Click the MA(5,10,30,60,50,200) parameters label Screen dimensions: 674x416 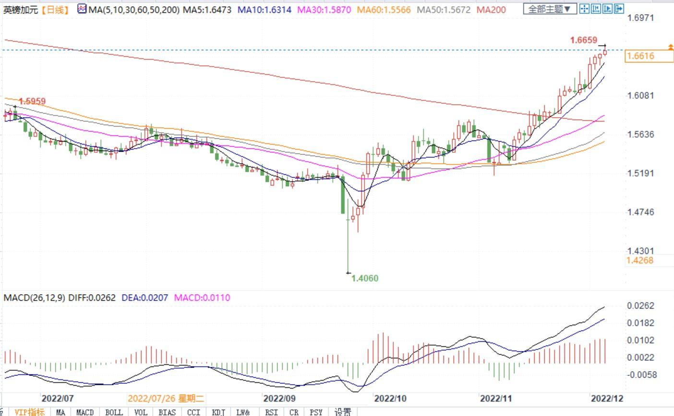[x=134, y=10]
